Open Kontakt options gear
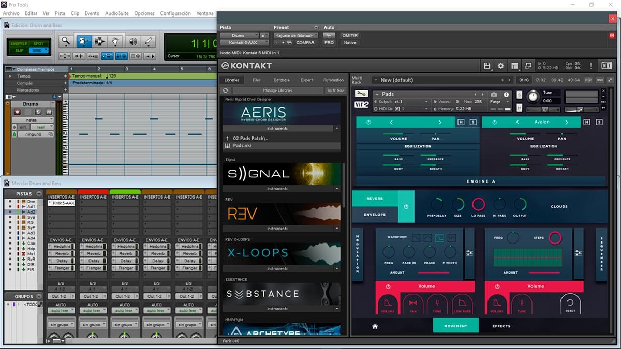 pyautogui.click(x=500, y=66)
